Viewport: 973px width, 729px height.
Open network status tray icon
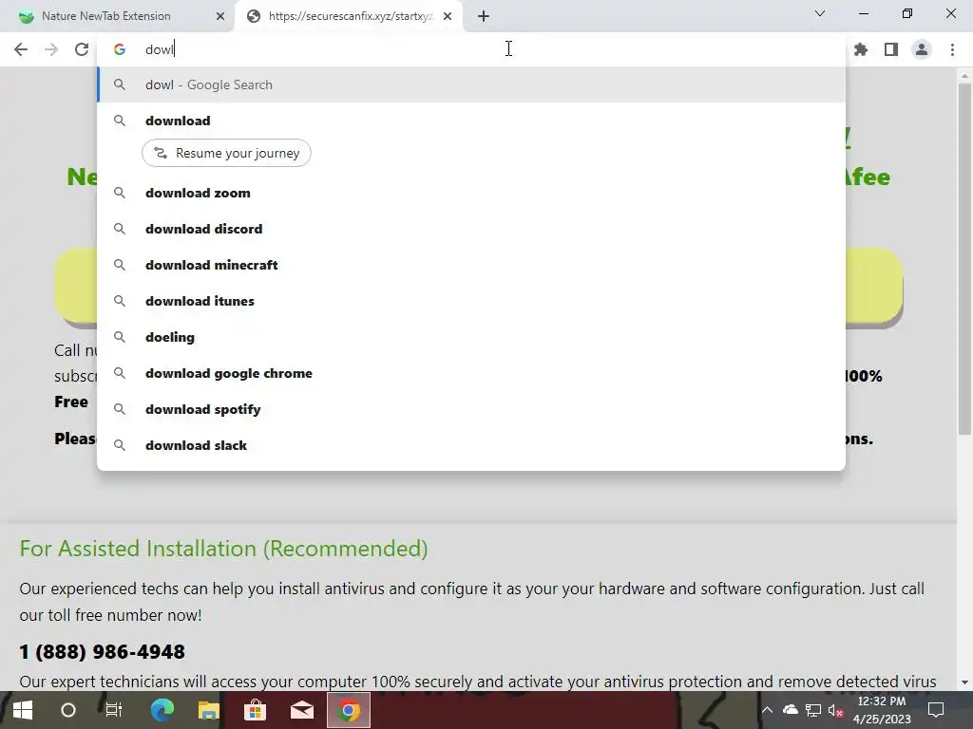click(813, 710)
